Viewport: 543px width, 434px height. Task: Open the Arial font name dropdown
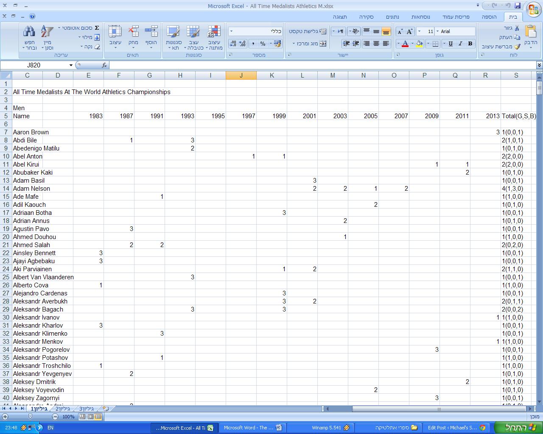437,31
